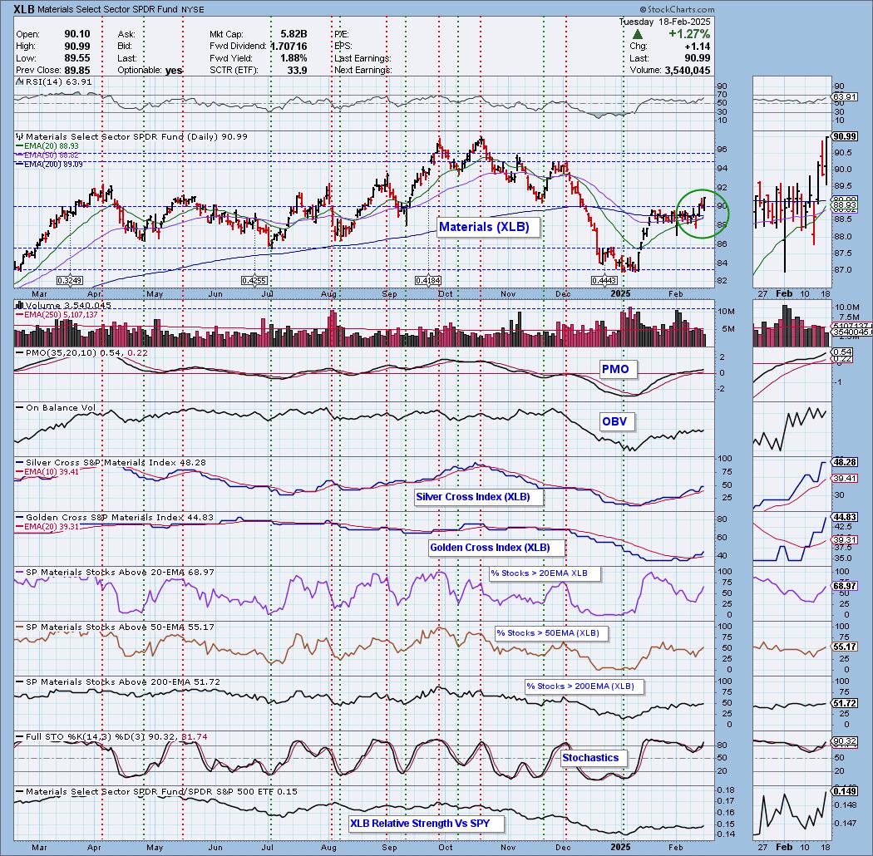Click the 0.149 relative strength value tag
The width and height of the screenshot is (873, 856).
(845, 791)
